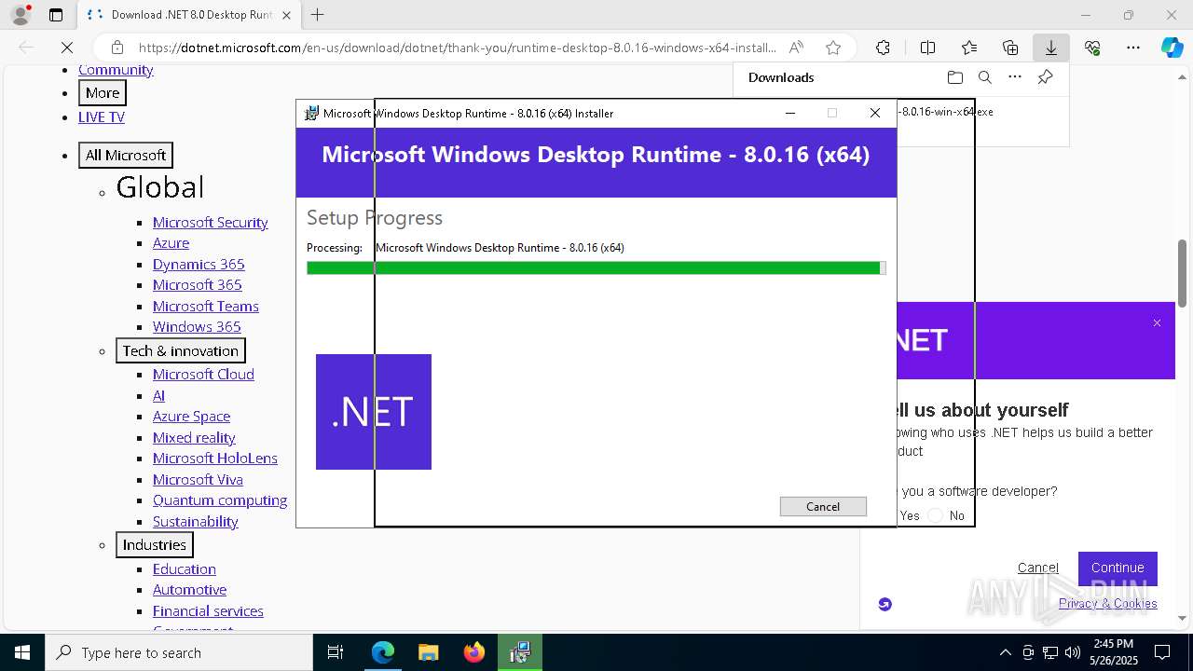The height and width of the screenshot is (671, 1193).
Task: Open the Sustainability link
Action: 196,521
